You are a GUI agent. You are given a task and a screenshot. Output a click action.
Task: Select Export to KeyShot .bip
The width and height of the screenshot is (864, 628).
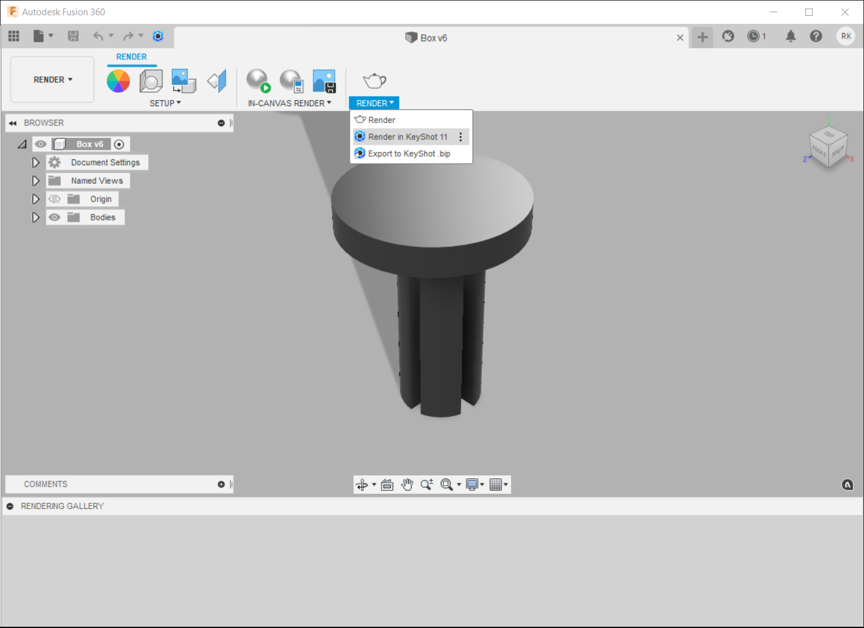[x=408, y=154]
